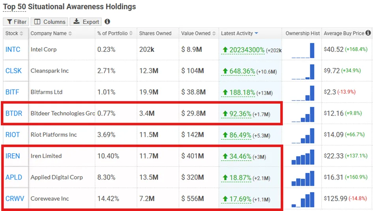Open the APLD stock link

click(14, 177)
